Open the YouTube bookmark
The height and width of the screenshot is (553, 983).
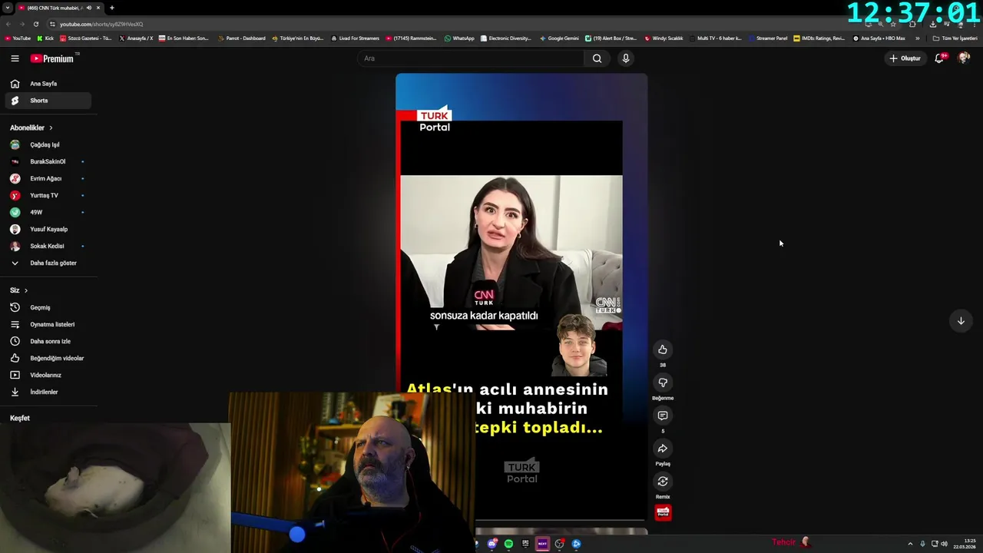point(18,38)
